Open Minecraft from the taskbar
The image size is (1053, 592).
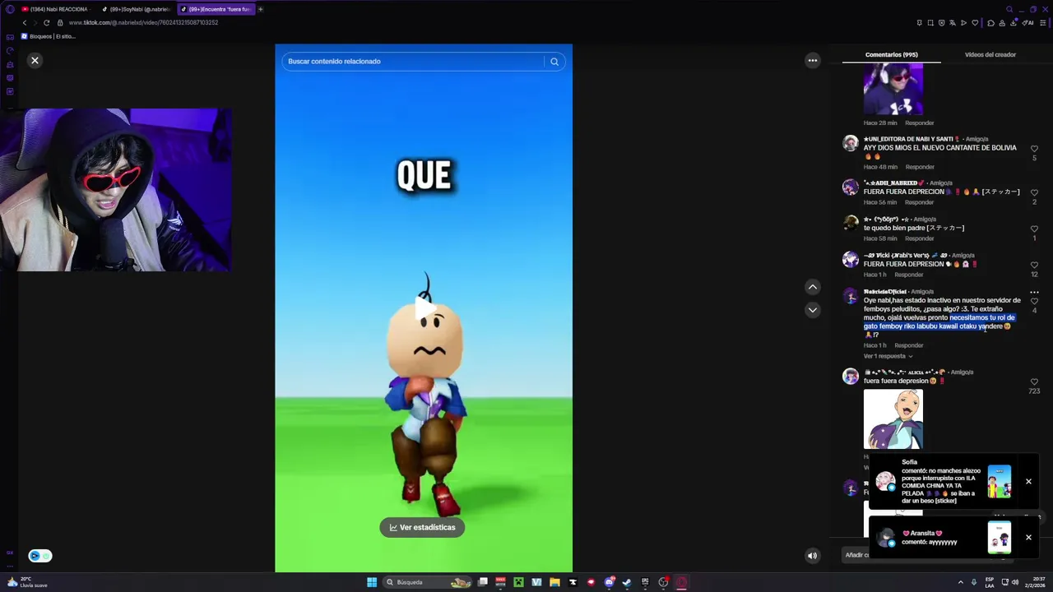point(518,582)
